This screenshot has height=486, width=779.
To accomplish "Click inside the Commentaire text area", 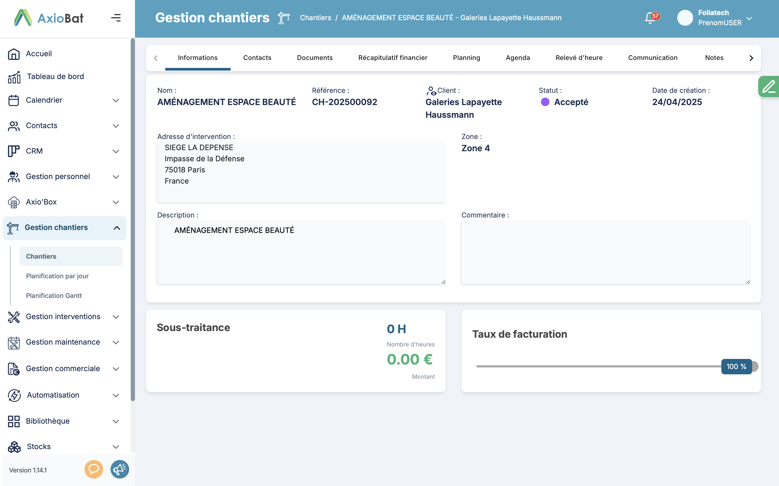I will pyautogui.click(x=605, y=252).
